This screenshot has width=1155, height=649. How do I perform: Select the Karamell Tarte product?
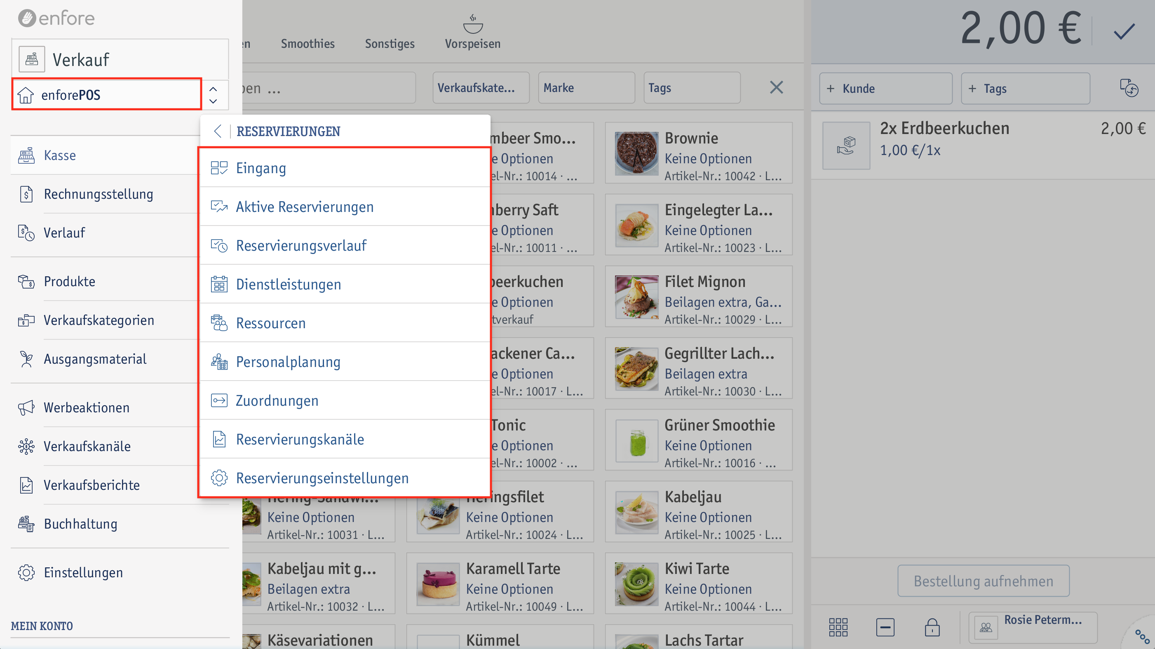500,583
